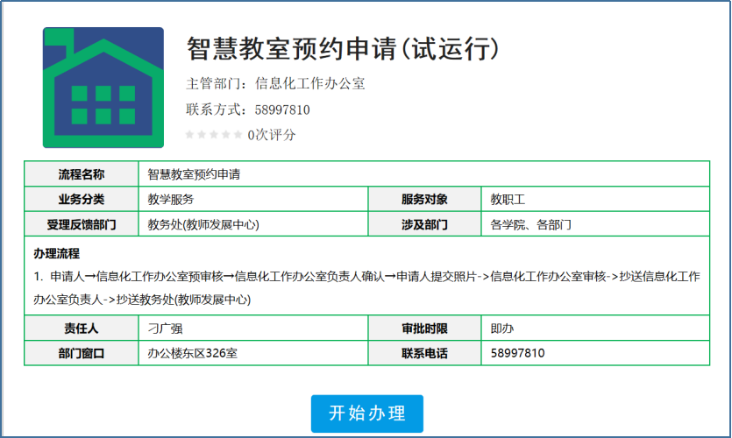
Task: Select the second rating star
Action: click(x=202, y=135)
